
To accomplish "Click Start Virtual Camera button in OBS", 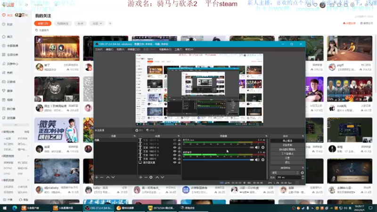I will pyautogui.click(x=287, y=149).
